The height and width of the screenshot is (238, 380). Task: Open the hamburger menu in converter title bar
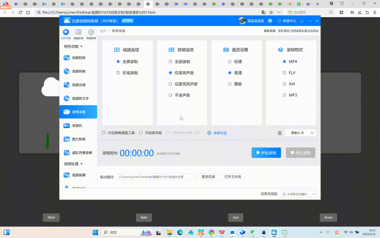[x=302, y=21]
